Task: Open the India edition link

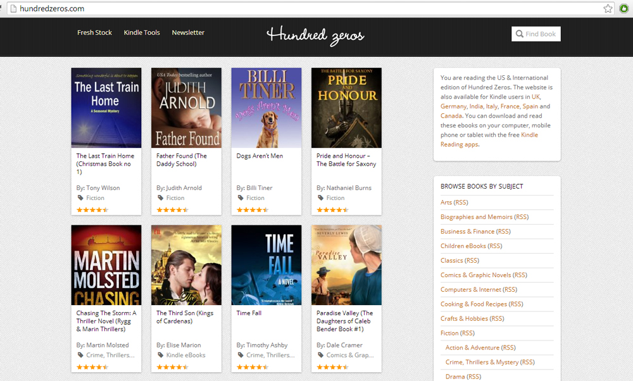Action: (476, 106)
